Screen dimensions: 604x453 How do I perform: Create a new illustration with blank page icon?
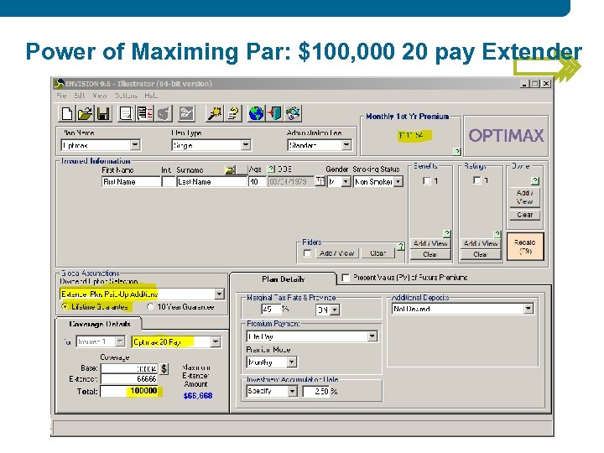coord(67,113)
